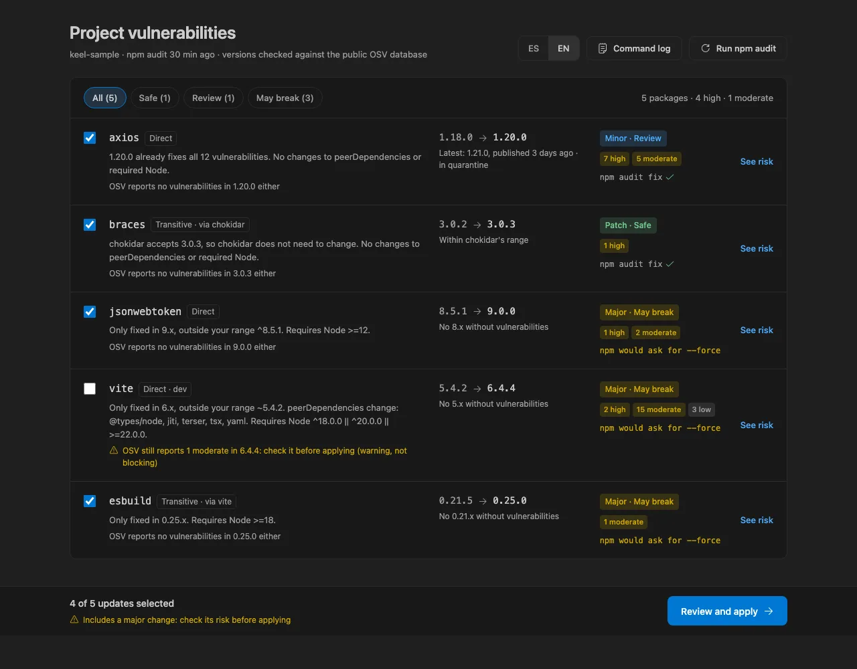Image resolution: width=857 pixels, height=669 pixels.
Task: Click the Transitive · via chokidar tag
Action: (202, 225)
